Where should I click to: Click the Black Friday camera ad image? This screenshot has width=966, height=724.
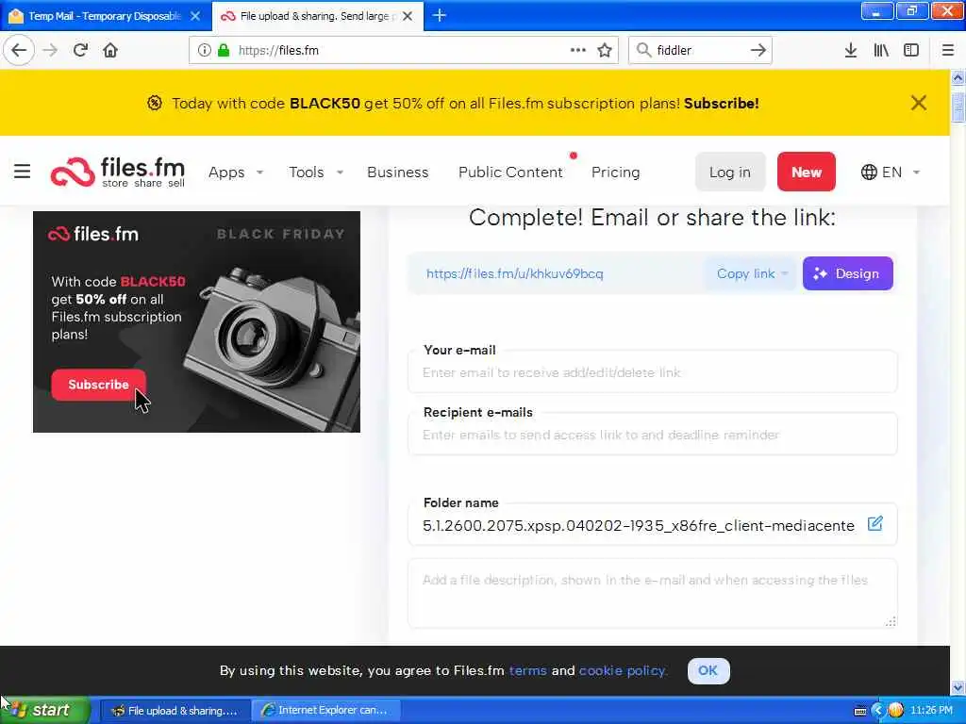[196, 321]
